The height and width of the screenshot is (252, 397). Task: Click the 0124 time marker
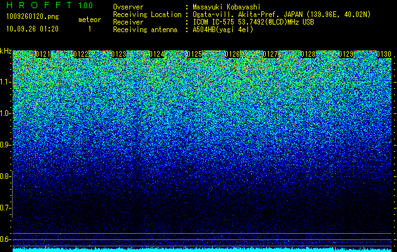[157, 54]
